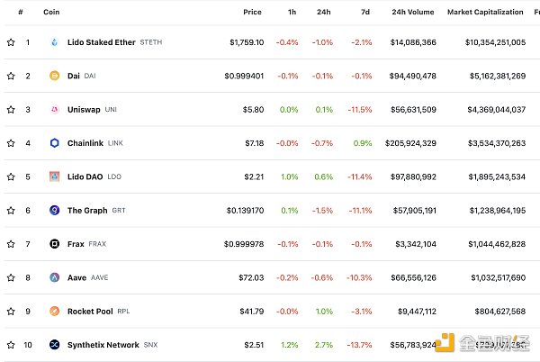Sort by the 7d change column
Viewport: 540px width, 362px height.
tap(365, 13)
